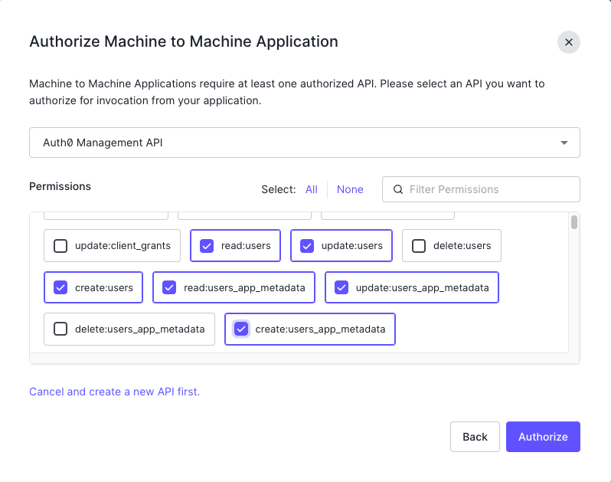Image resolution: width=611 pixels, height=482 pixels.
Task: Select All permissions link
Action: (x=312, y=189)
